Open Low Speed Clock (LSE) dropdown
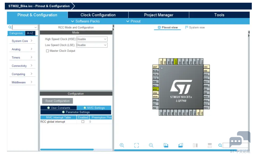Viewport: 253px width, 156px height. (92, 45)
